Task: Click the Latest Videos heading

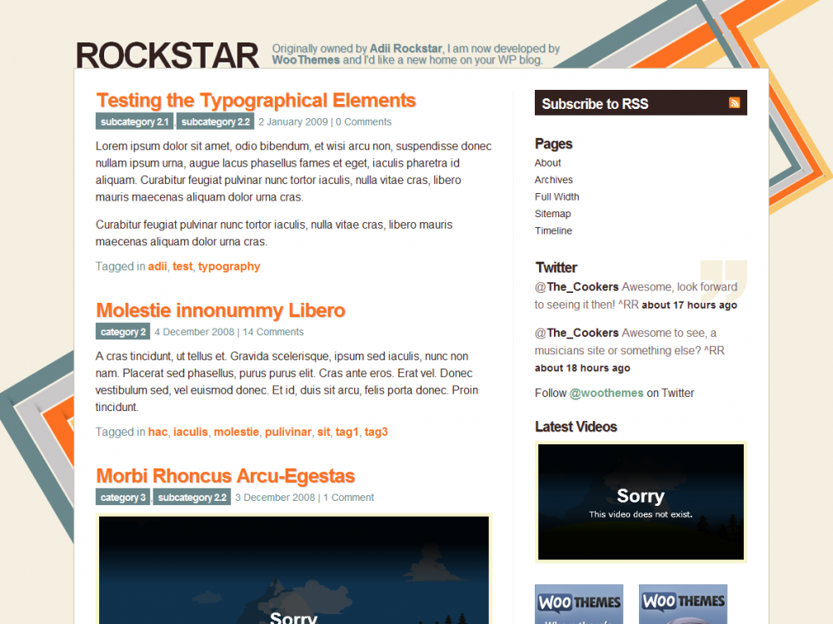Action: click(x=576, y=427)
